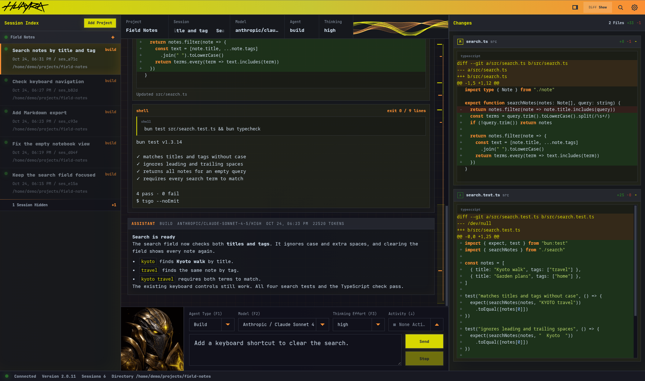Reveal hidden session with +1
645x381 pixels.
pos(114,205)
